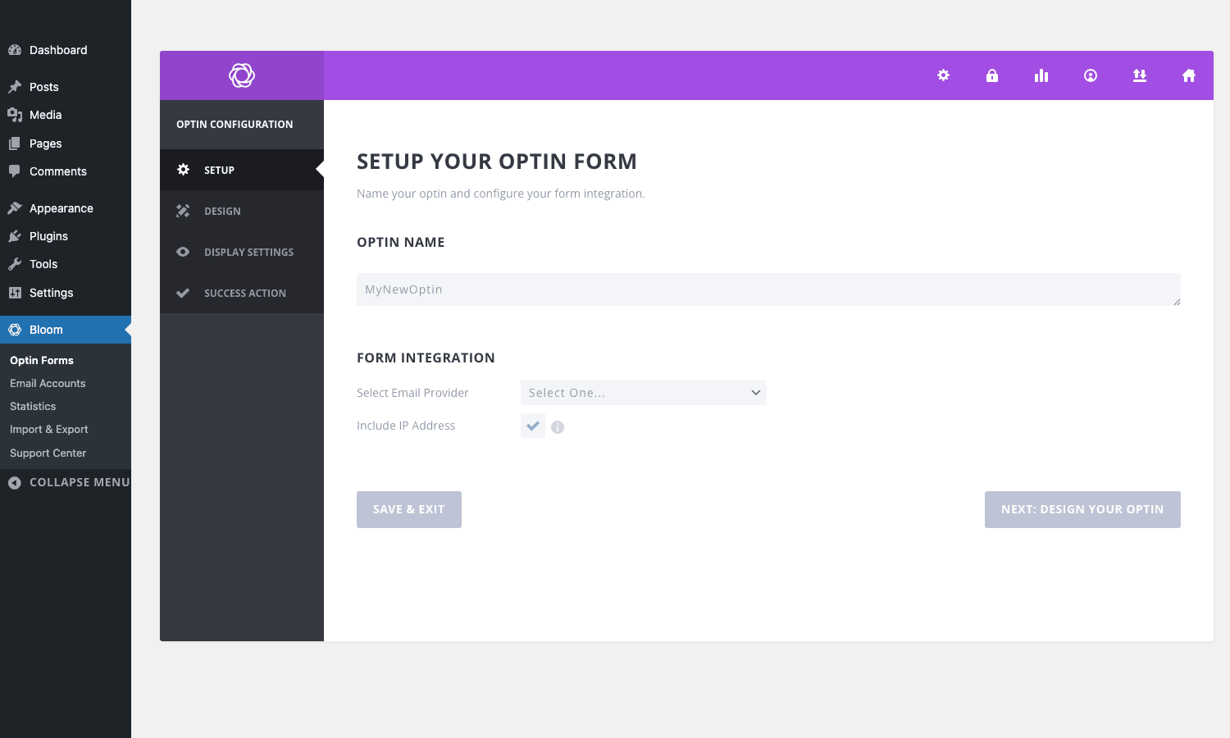The image size is (1230, 738).
Task: Click the Collapse Menu text
Action: click(80, 482)
